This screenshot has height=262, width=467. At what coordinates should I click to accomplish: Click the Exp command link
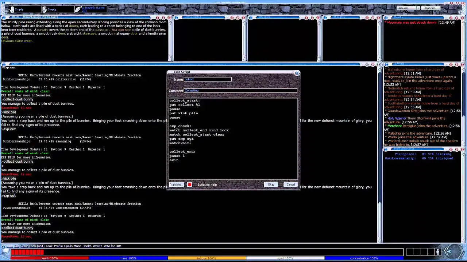16,246
